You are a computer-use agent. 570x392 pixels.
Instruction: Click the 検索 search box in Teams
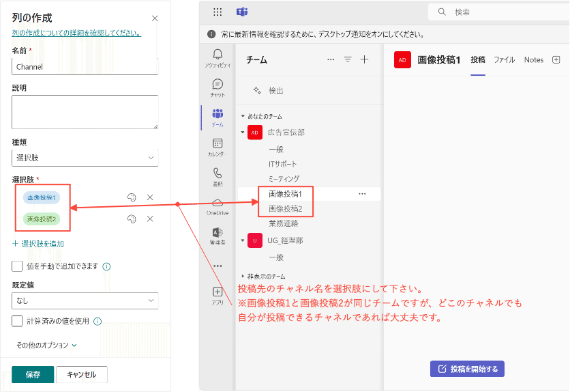pos(499,12)
